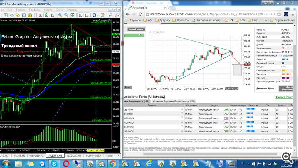Open the Periodicity clock icon
The width and height of the screenshot is (298, 168).
click(x=94, y=15)
